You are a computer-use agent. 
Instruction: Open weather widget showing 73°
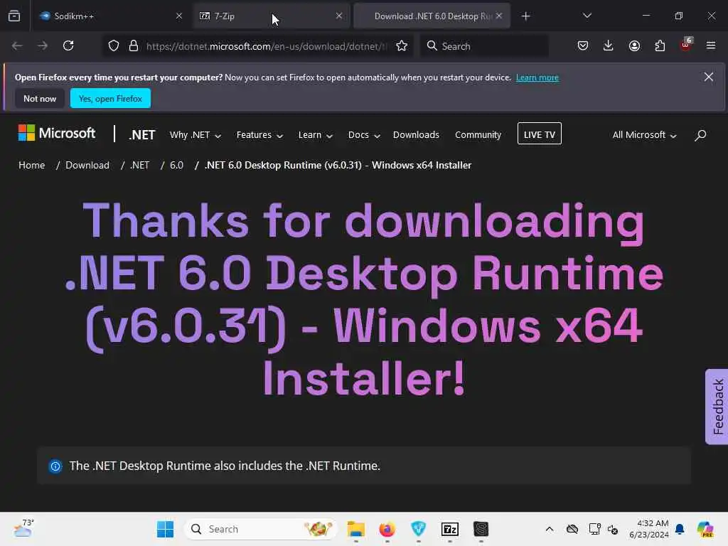pyautogui.click(x=23, y=528)
